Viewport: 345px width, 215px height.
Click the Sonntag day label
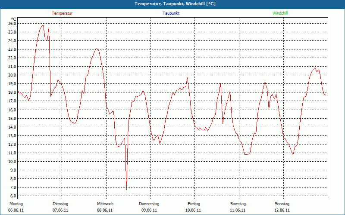coord(282,204)
